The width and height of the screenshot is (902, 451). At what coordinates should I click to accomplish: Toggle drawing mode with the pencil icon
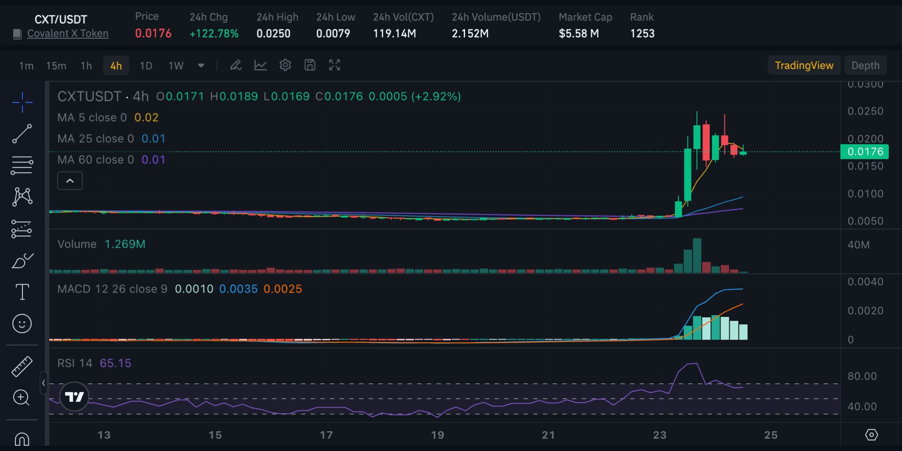click(x=236, y=65)
